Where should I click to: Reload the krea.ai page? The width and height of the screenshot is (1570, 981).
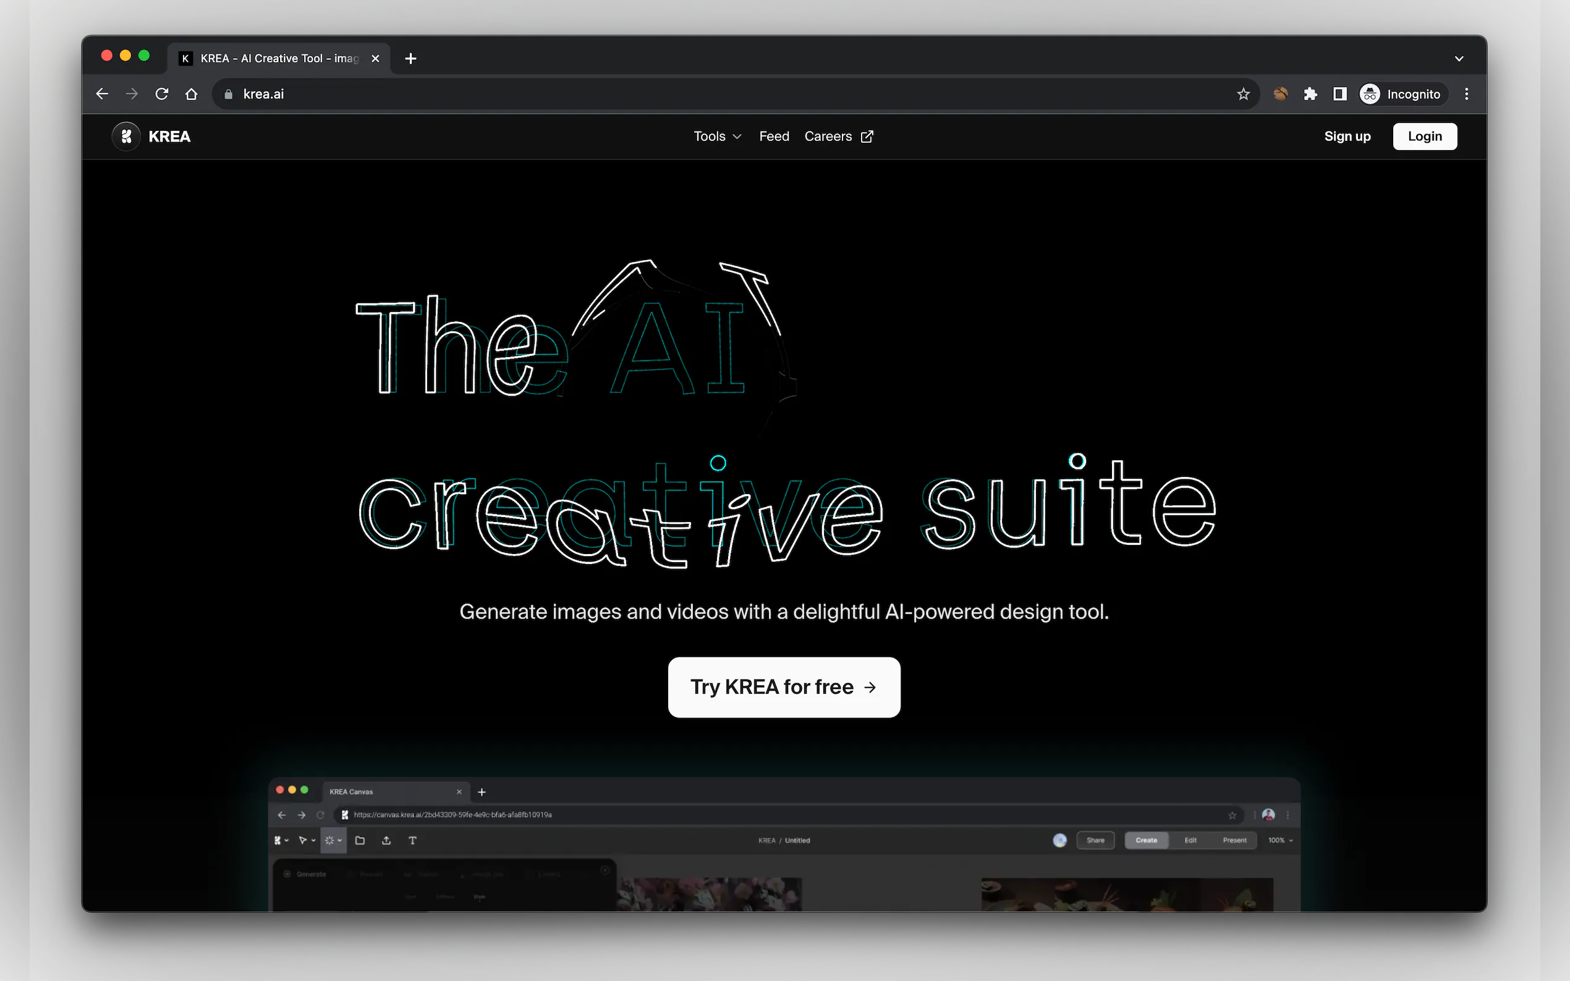161,94
